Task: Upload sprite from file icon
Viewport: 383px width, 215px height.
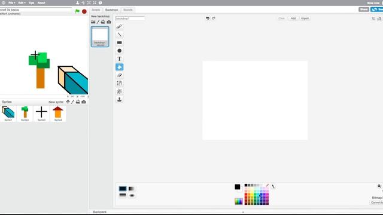Action: coord(78,102)
